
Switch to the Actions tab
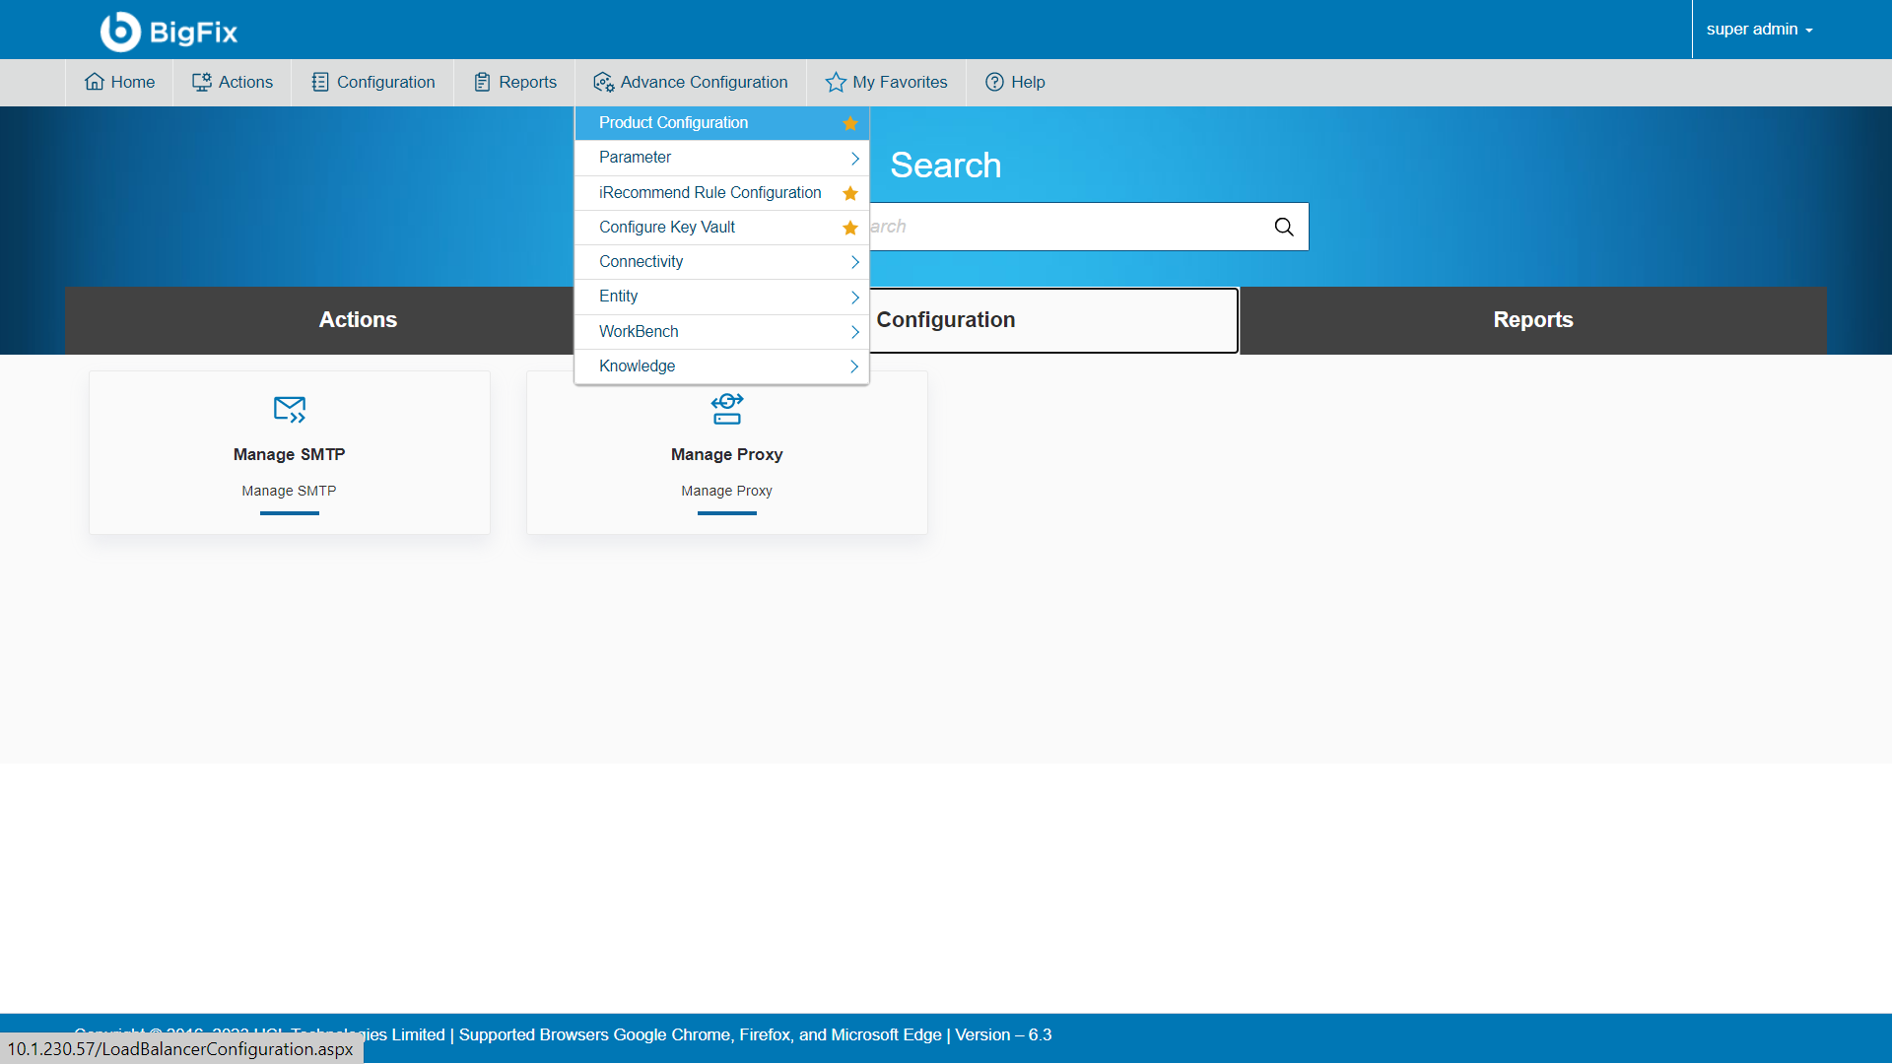(x=358, y=320)
